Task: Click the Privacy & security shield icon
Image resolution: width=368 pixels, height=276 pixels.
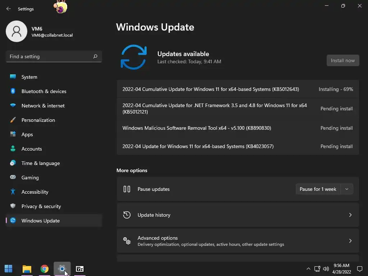Action: click(x=13, y=206)
